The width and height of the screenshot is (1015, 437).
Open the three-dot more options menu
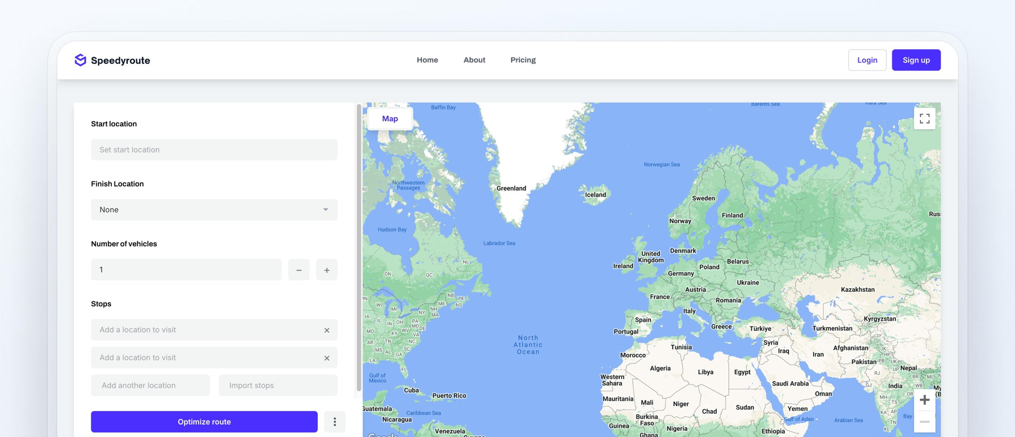coord(335,422)
